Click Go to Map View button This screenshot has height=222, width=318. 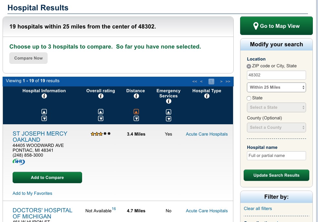click(276, 26)
